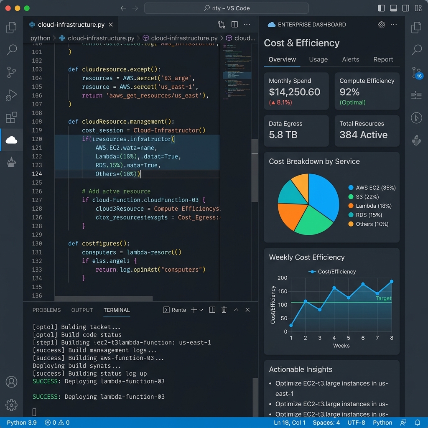Open right sidebar source control with 16 badge
Viewport: 428px width, 428px height.
pyautogui.click(x=417, y=73)
